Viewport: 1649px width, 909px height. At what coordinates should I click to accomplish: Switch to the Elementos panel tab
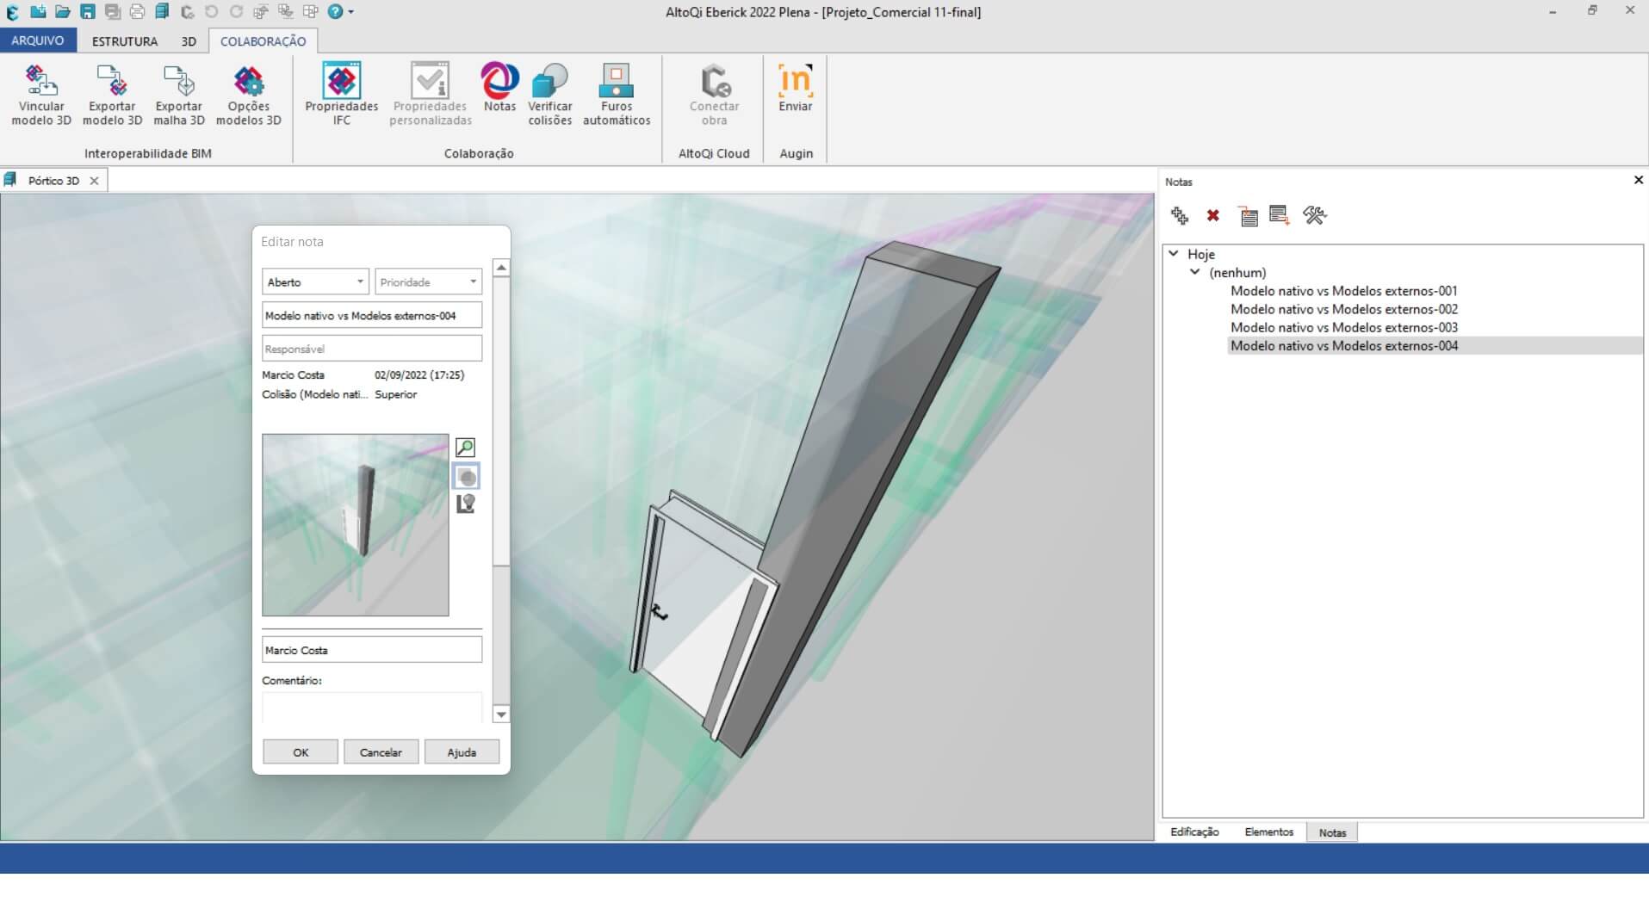[x=1268, y=832]
